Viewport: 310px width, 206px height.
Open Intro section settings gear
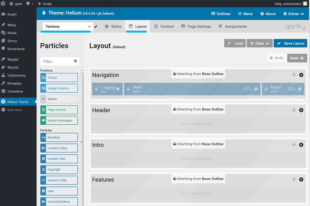tap(301, 145)
